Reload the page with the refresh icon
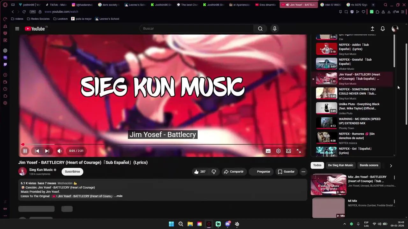408x229 pixels. 24,12
